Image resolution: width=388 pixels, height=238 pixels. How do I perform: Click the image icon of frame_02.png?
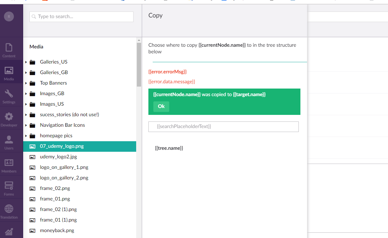[x=32, y=189]
